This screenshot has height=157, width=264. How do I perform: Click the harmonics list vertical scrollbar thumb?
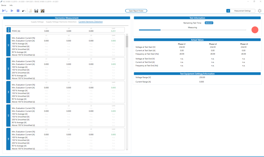[x=127, y=41]
